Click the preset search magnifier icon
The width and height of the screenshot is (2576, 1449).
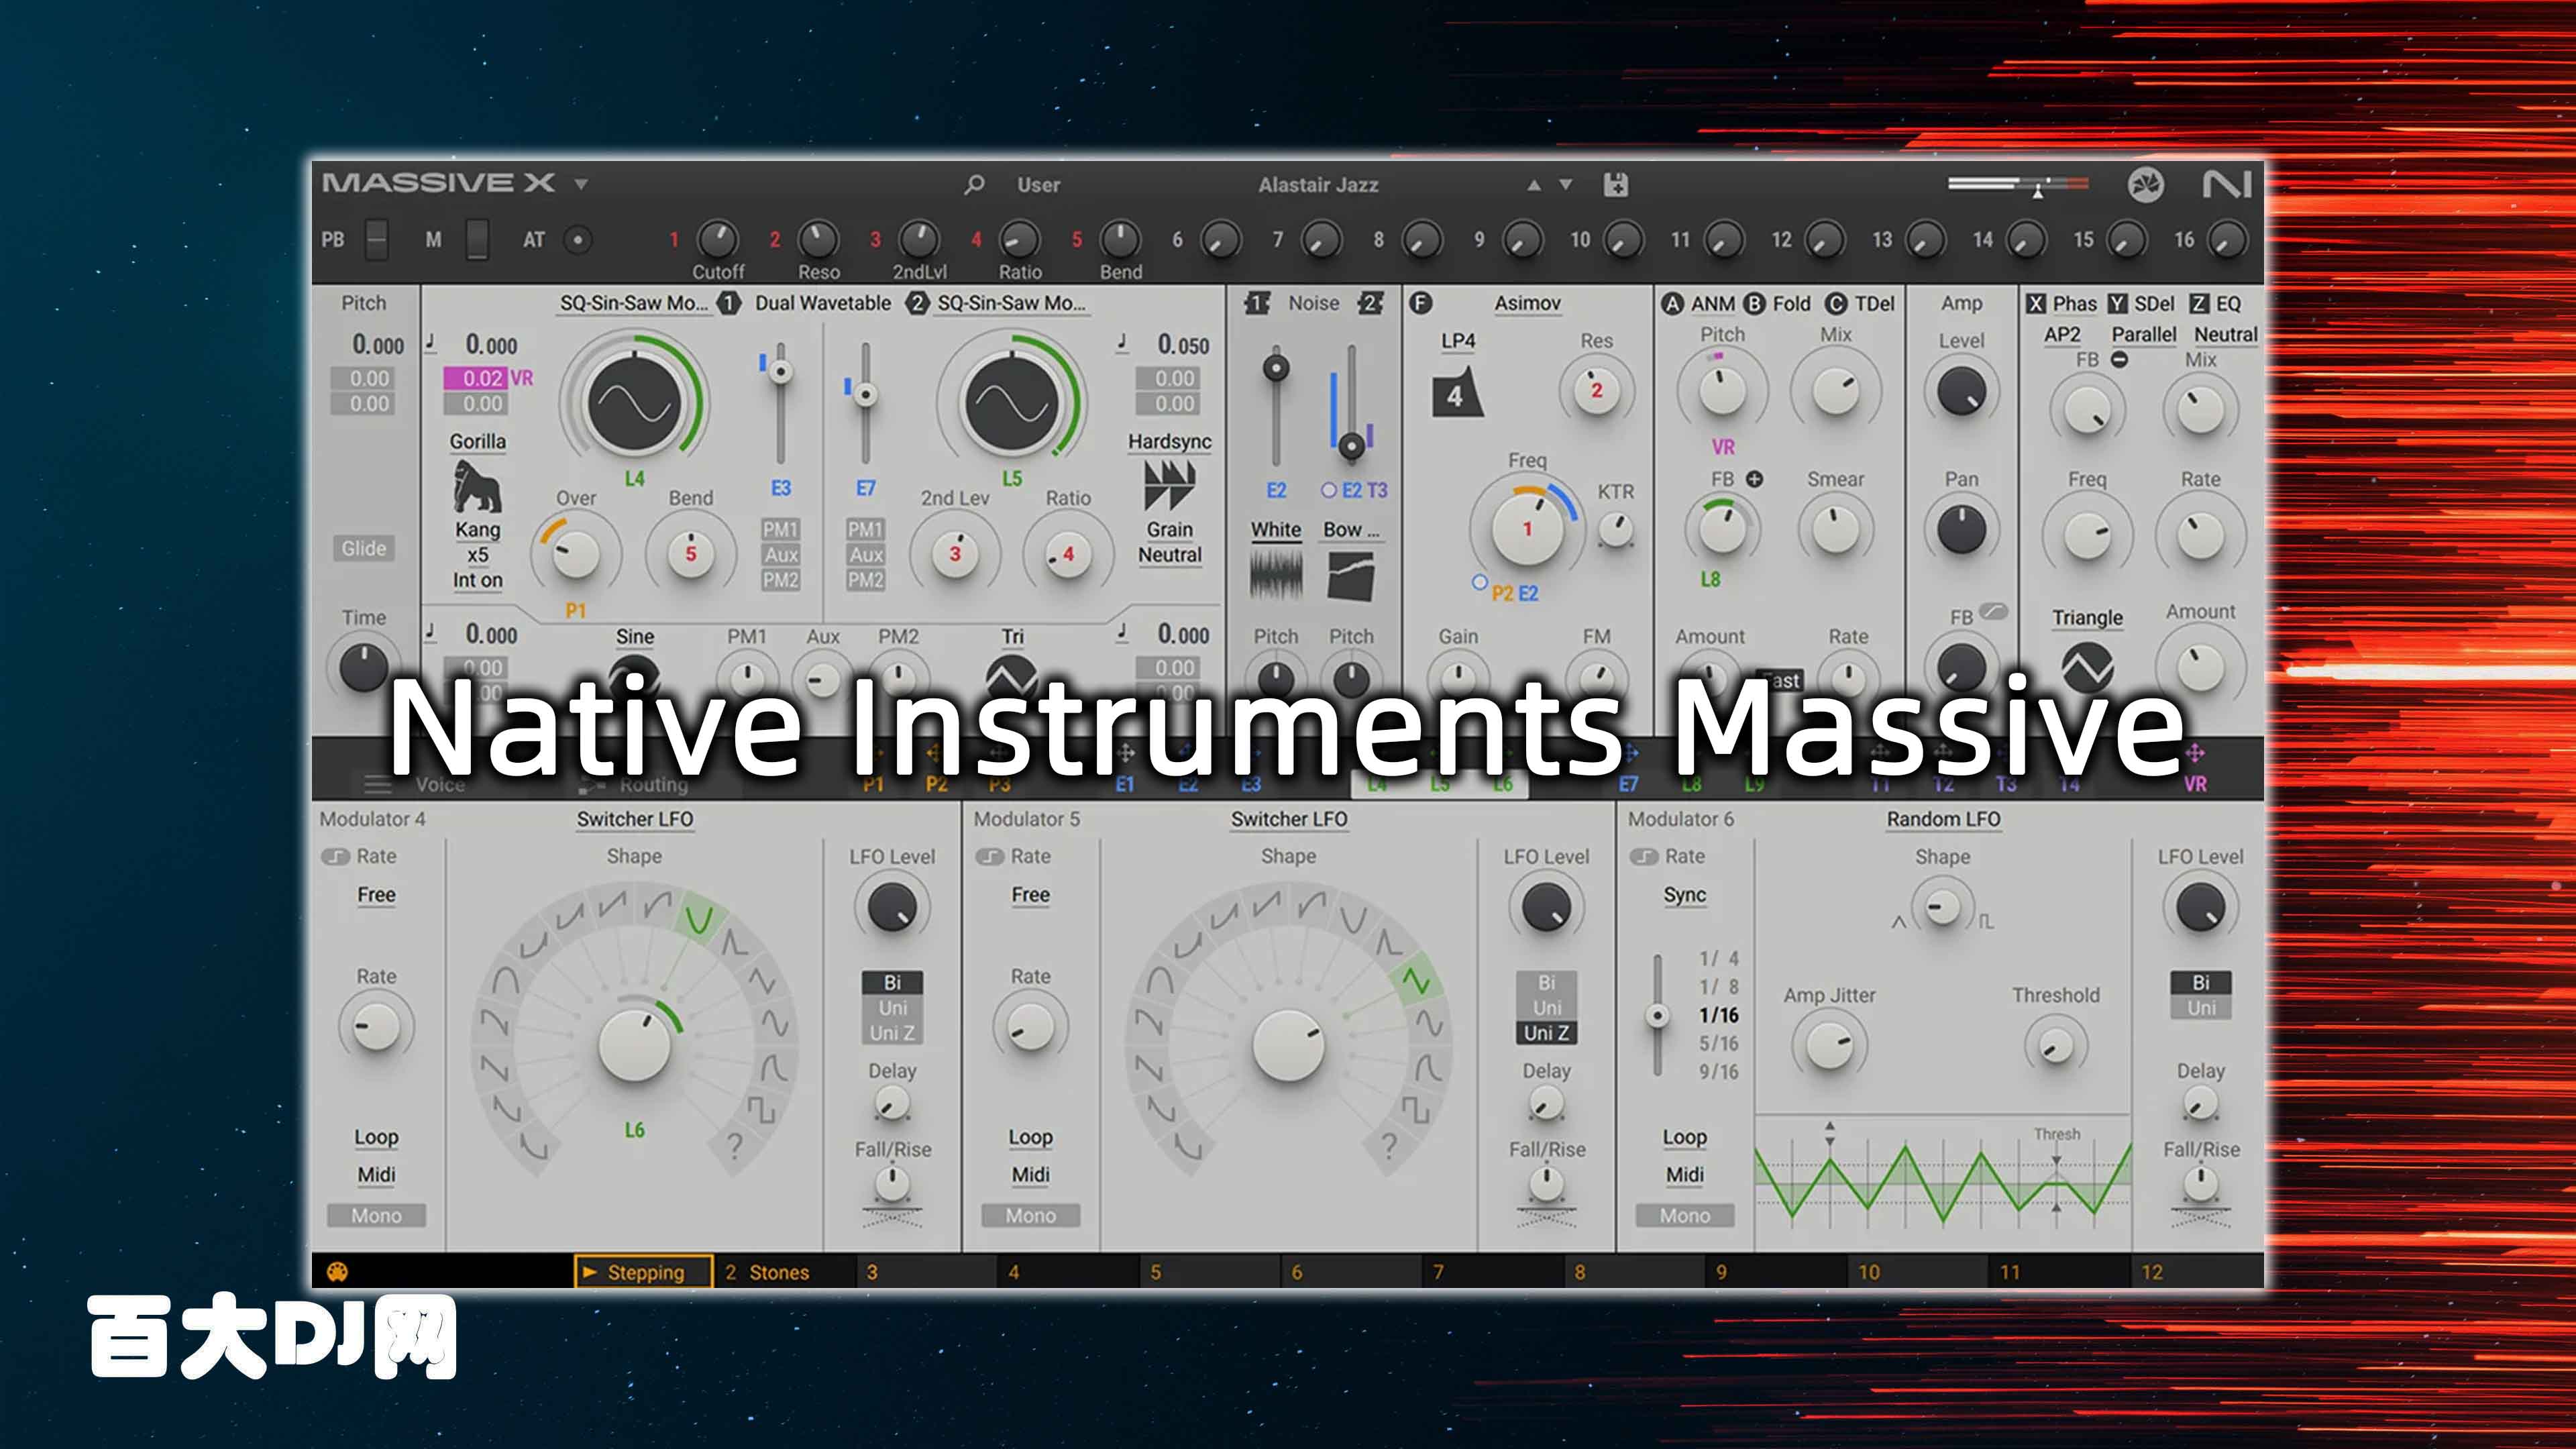(x=974, y=185)
